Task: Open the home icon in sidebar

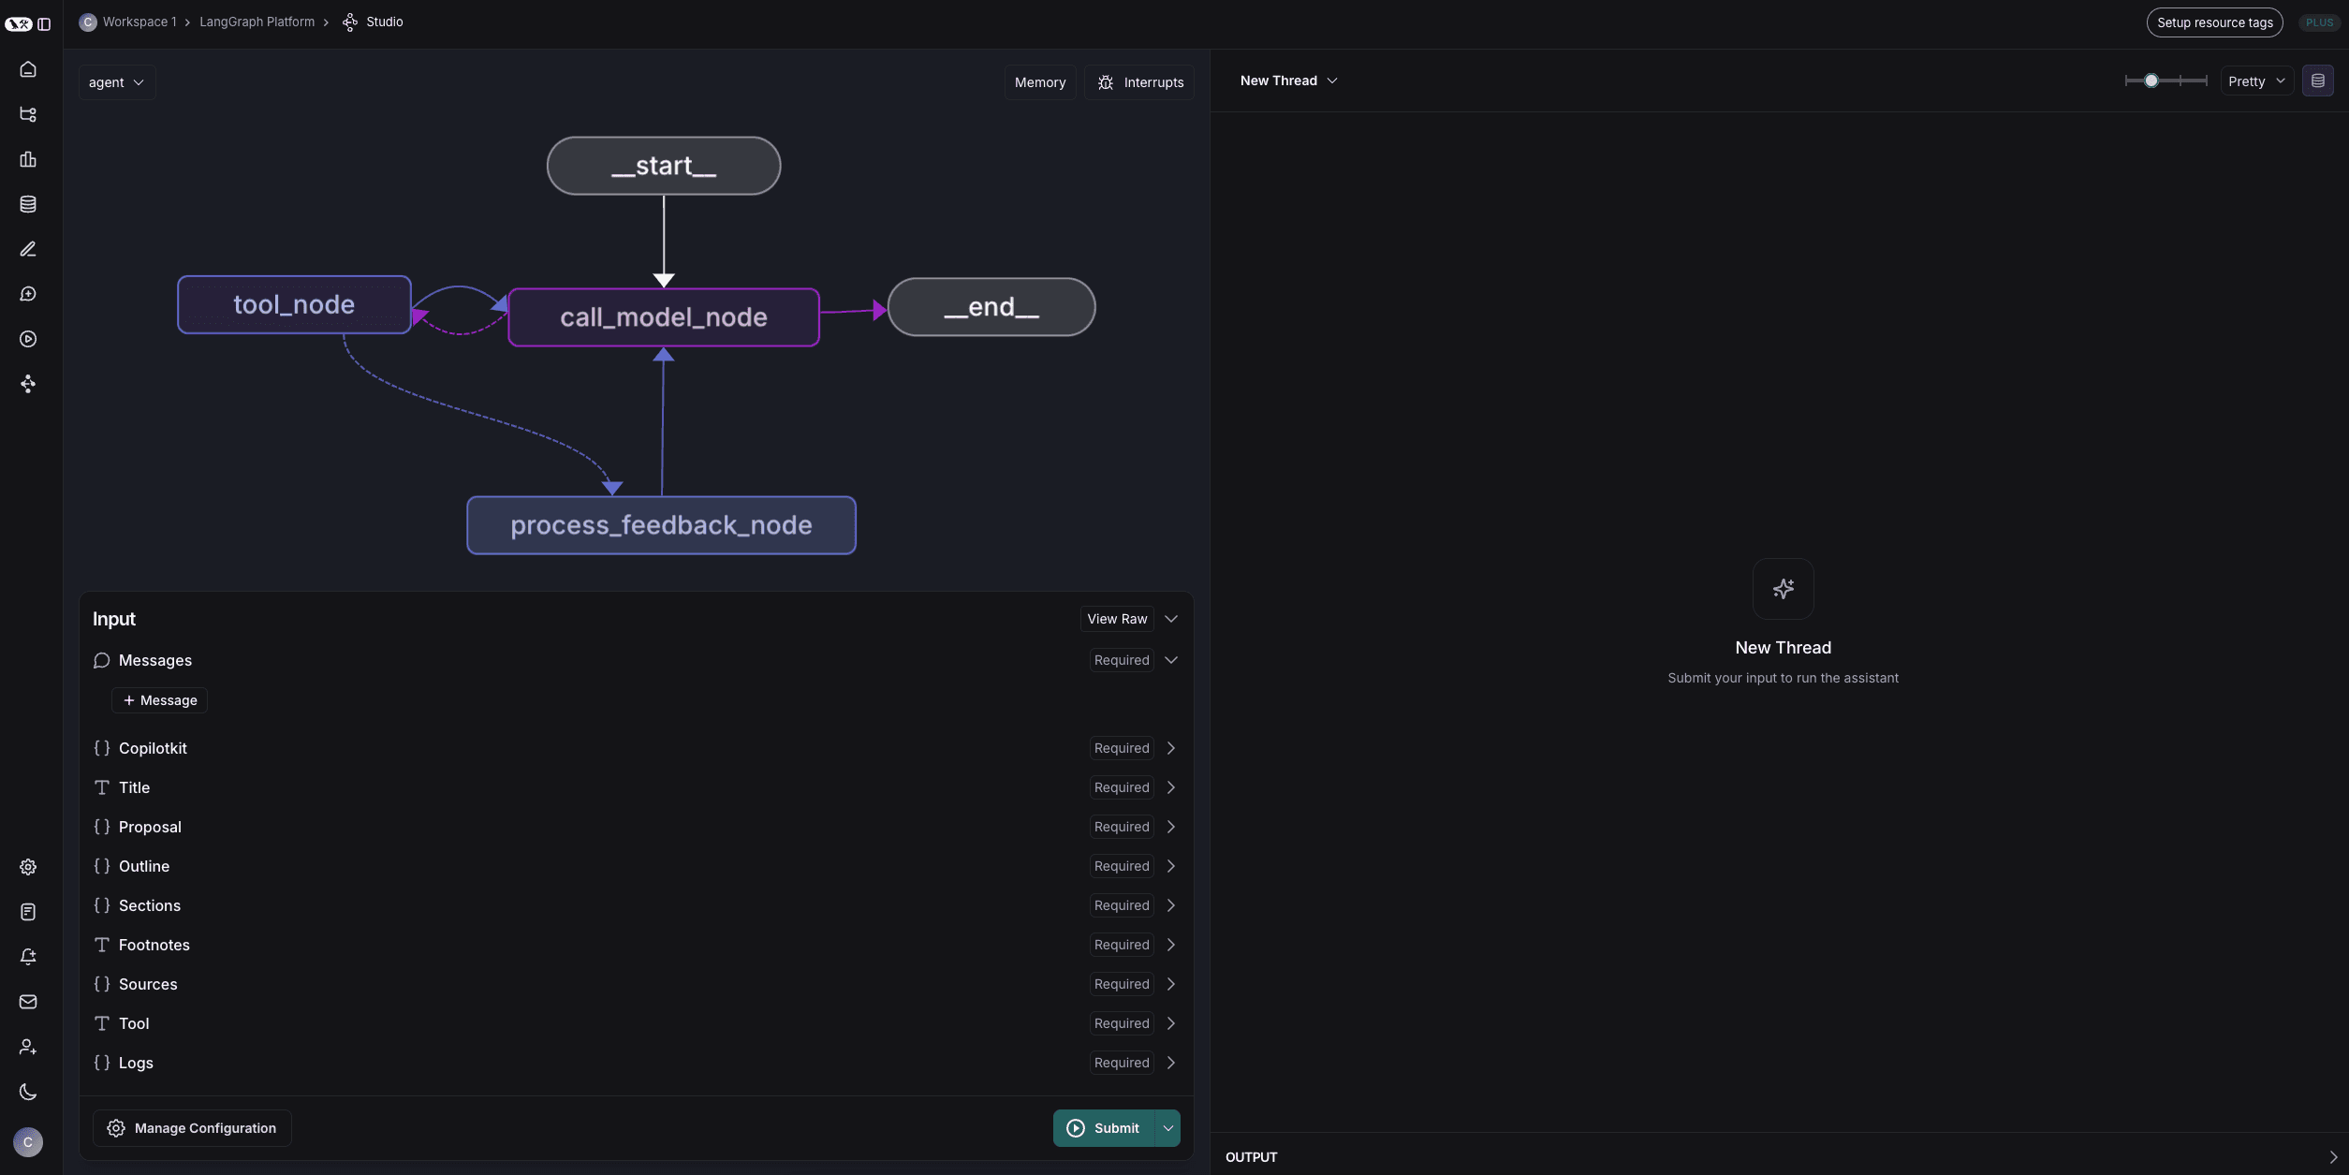Action: [28, 69]
